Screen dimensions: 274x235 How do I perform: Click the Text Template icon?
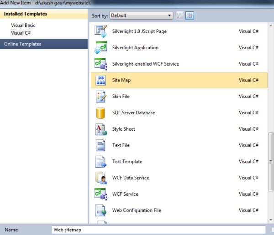point(100,161)
